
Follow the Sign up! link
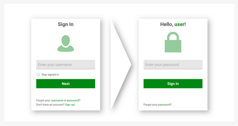[x=70, y=105]
